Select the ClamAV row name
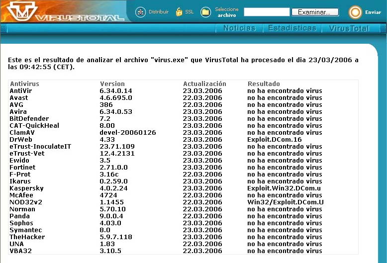 tap(22, 132)
